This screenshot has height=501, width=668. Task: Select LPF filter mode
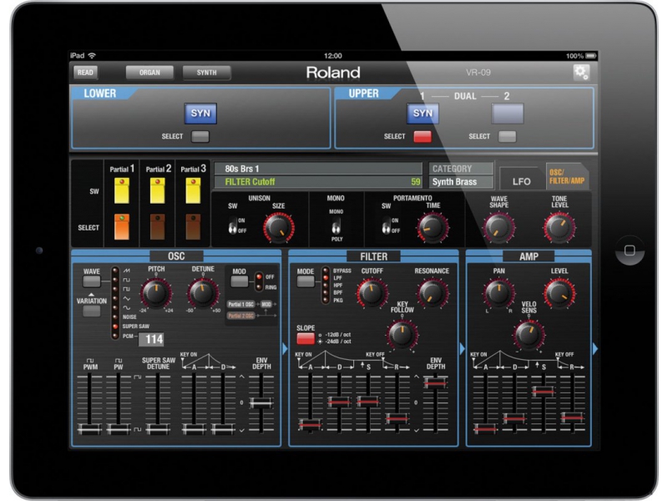click(338, 278)
